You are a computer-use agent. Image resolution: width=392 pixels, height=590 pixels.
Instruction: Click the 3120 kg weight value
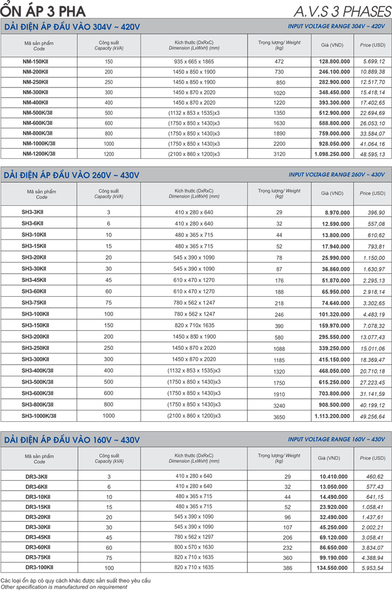pos(279,153)
